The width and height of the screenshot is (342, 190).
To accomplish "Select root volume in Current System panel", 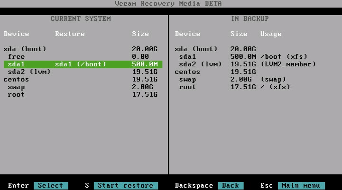I will tap(16, 95).
